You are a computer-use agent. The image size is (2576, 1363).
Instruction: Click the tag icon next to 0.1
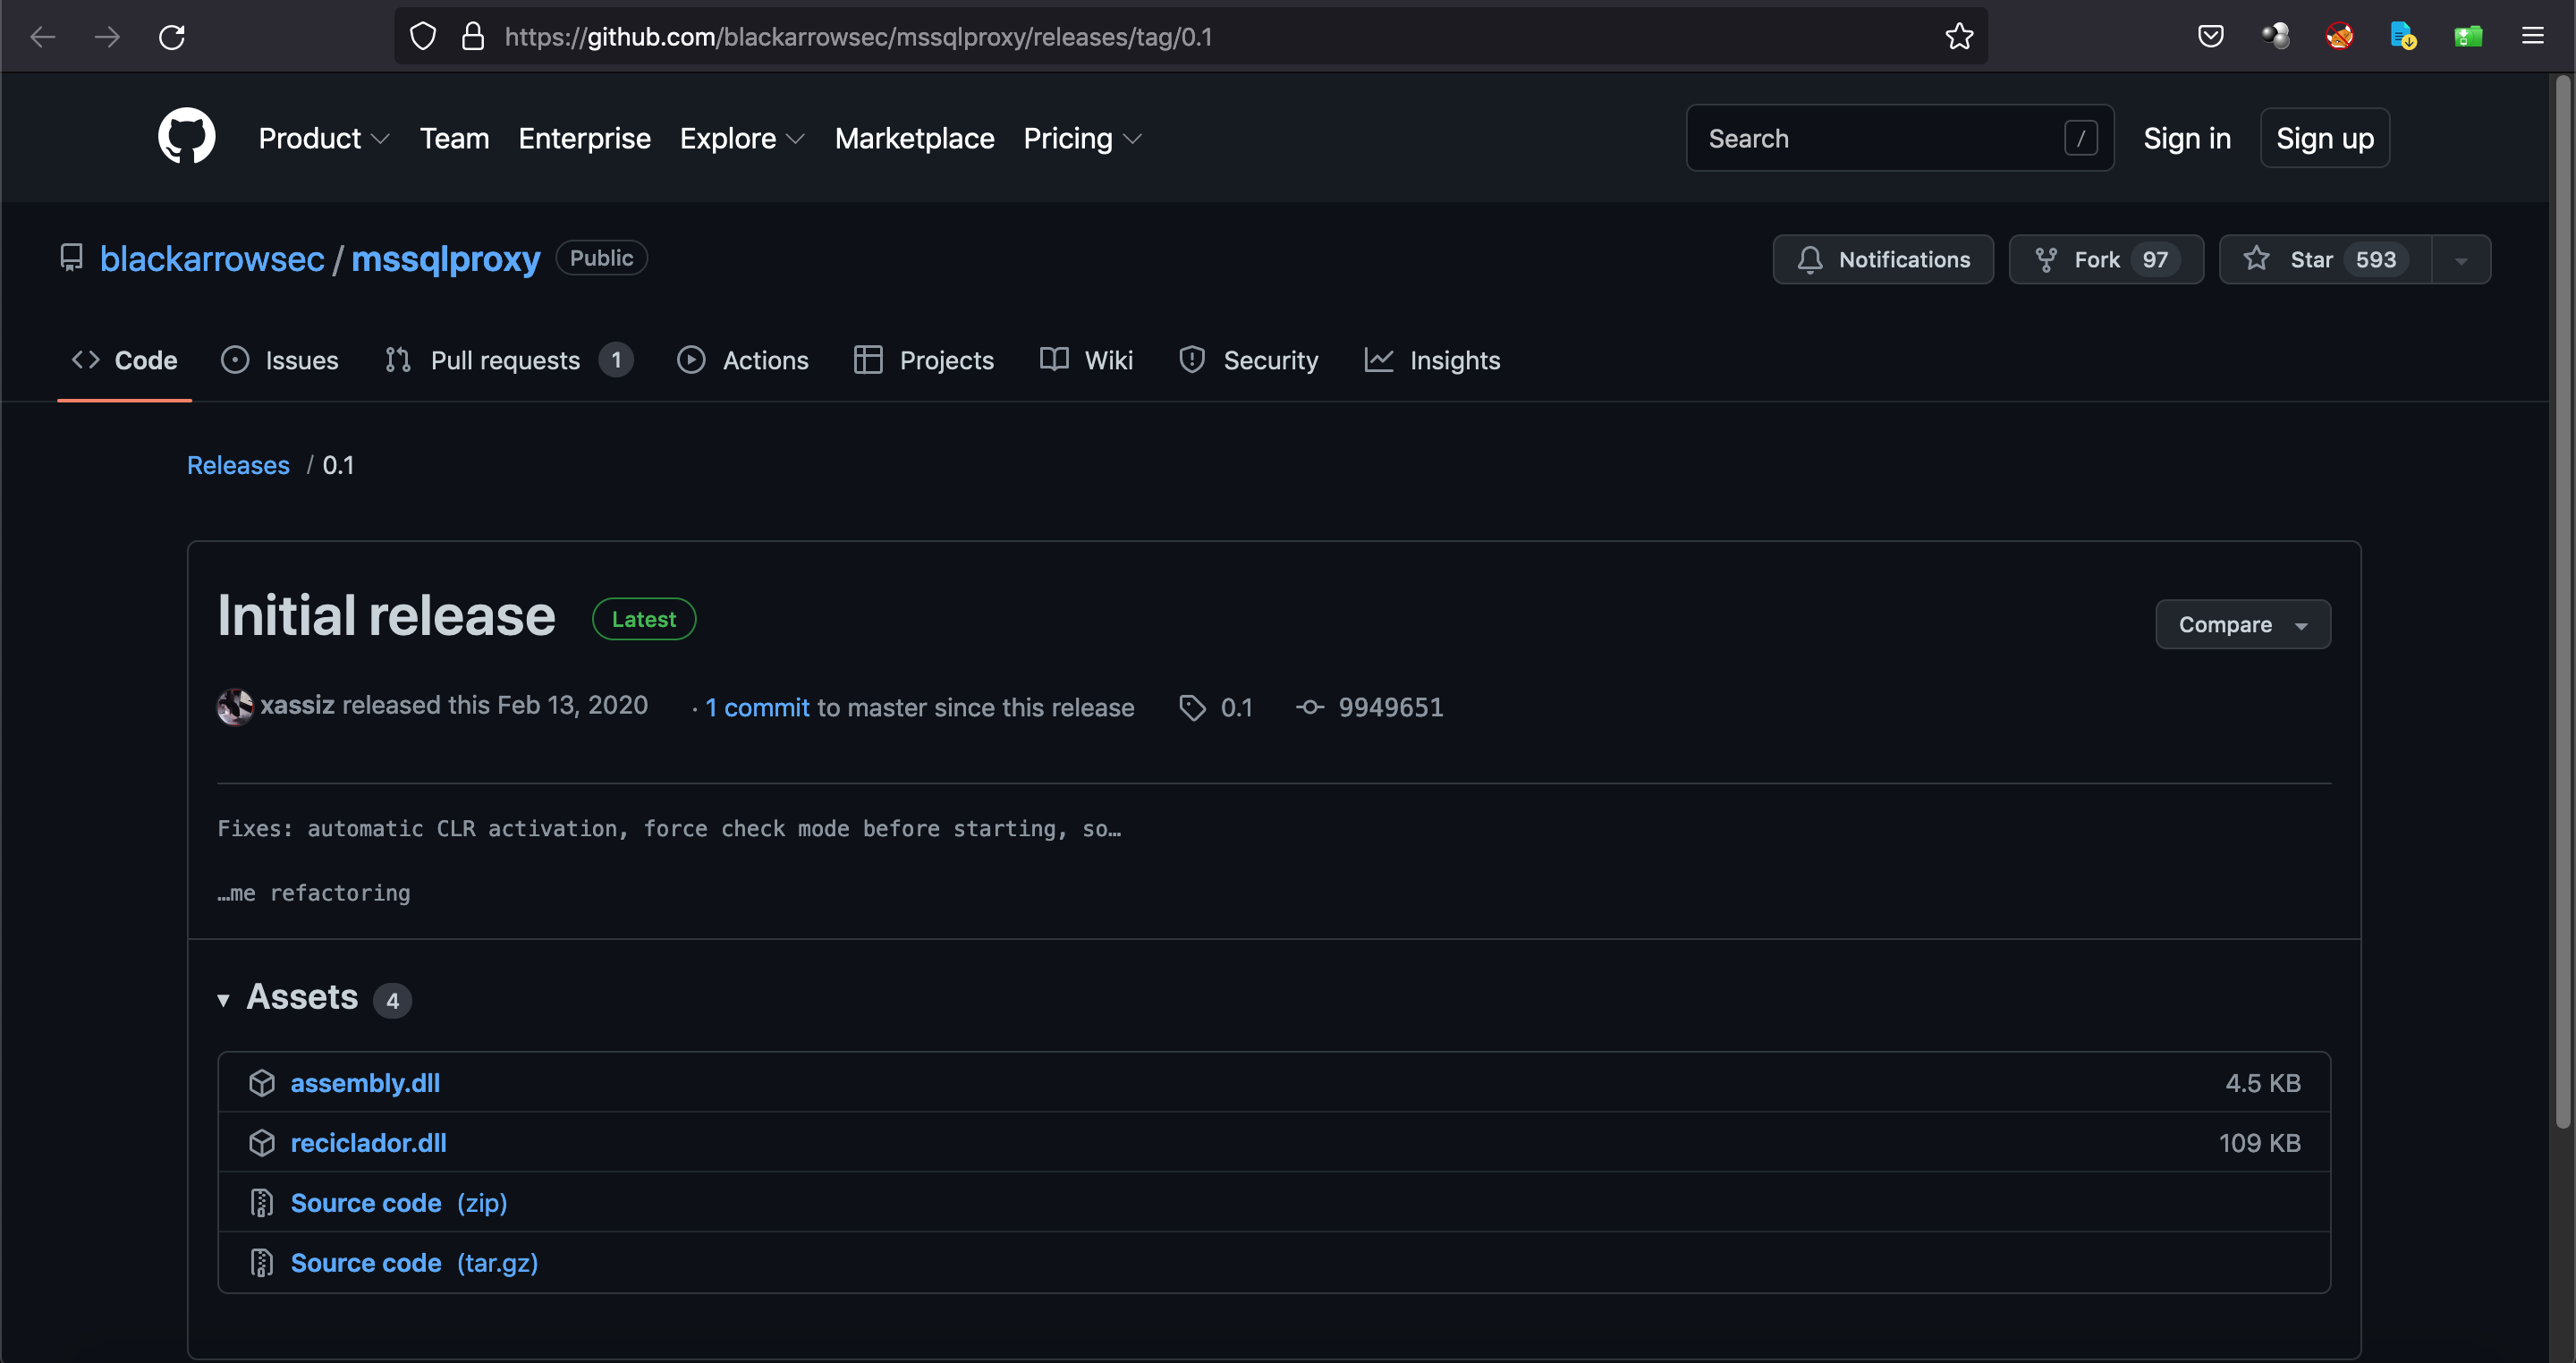click(x=1192, y=707)
